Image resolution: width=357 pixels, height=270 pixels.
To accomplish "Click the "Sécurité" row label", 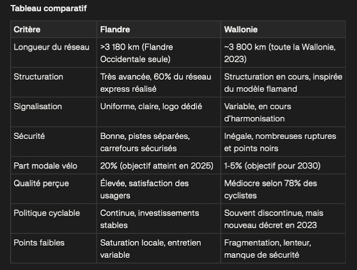I will click(29, 136).
